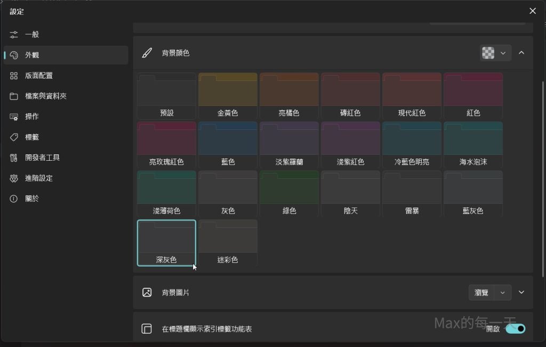
Task: Click the 一般 sliders icon in sidebar
Action: tap(14, 35)
